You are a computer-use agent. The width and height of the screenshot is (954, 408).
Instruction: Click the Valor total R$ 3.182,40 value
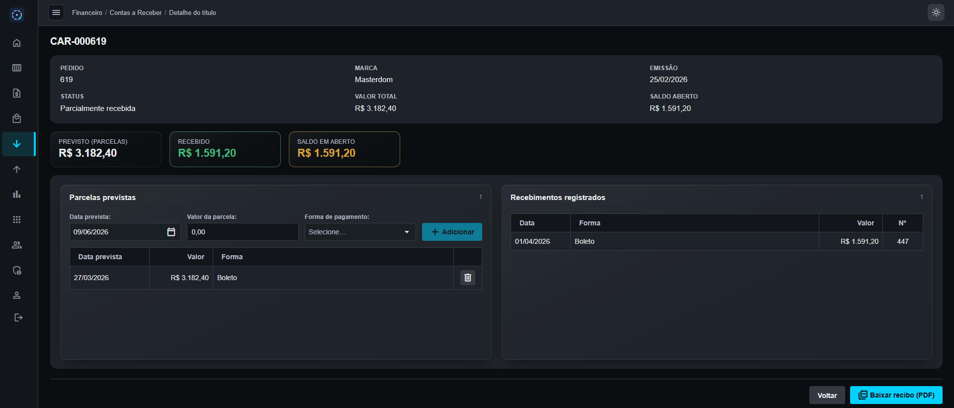375,108
